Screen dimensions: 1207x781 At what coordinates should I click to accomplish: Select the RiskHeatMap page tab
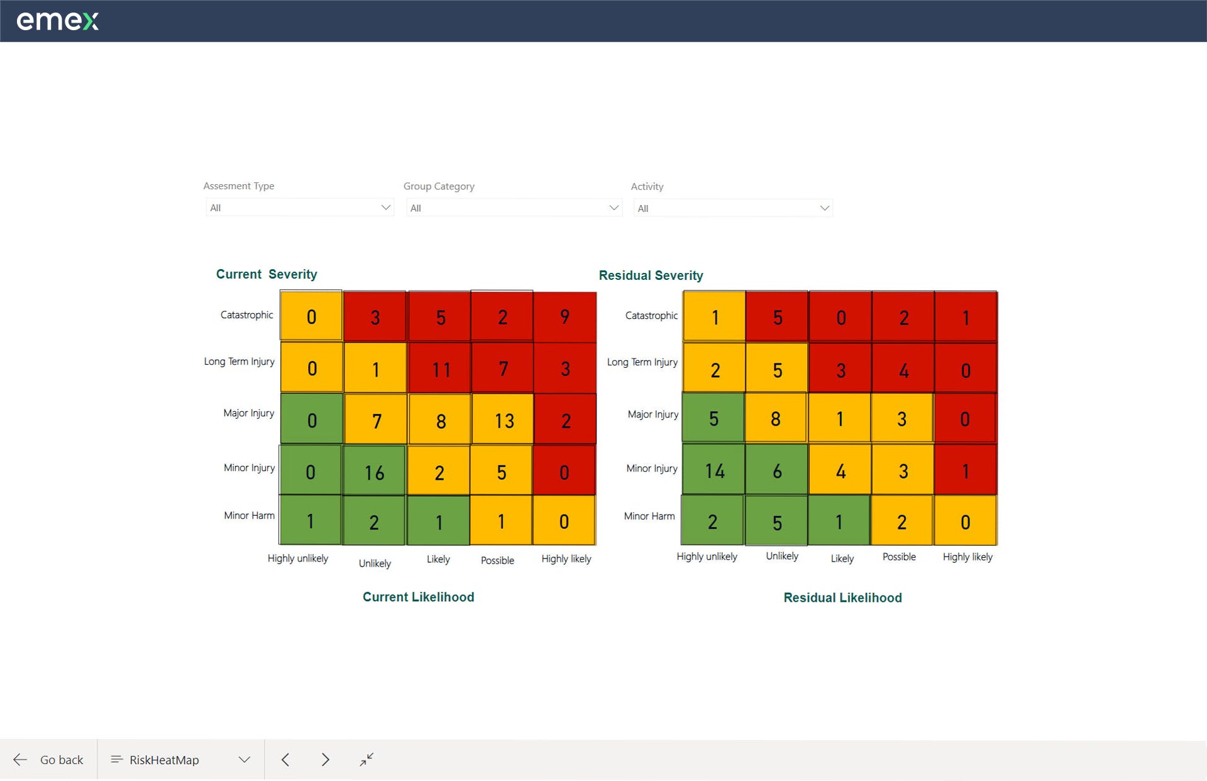tap(164, 760)
